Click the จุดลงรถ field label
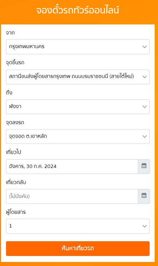Image resolution: width=158 pixels, height=266 pixels. pos(15,122)
